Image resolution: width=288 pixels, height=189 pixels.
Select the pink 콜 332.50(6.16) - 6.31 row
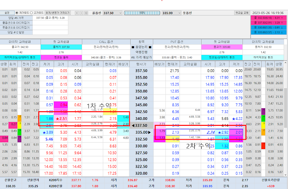pyautogui.click(x=269, y=18)
